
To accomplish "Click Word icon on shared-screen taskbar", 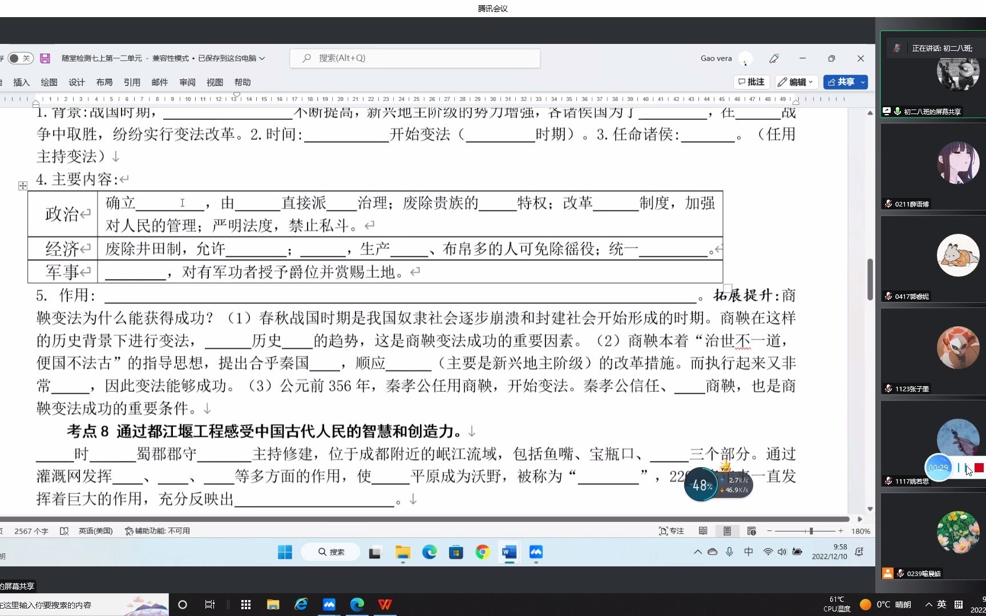I will coord(509,552).
